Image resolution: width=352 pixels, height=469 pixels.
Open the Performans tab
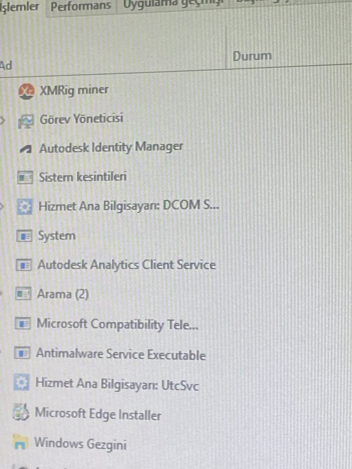pyautogui.click(x=80, y=6)
